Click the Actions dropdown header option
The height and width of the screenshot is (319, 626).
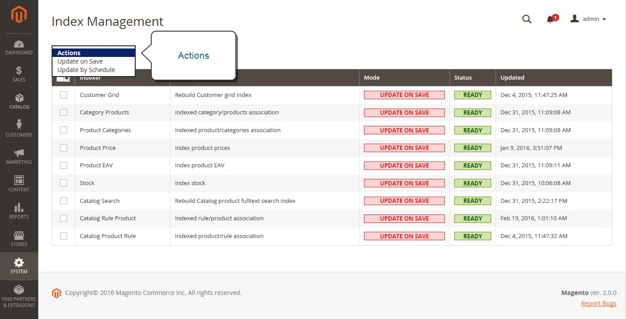click(93, 53)
